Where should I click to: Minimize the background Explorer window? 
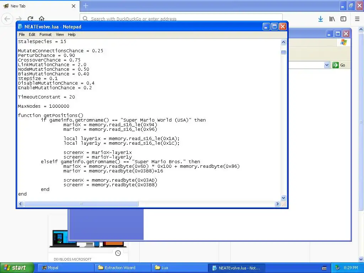click(329, 34)
